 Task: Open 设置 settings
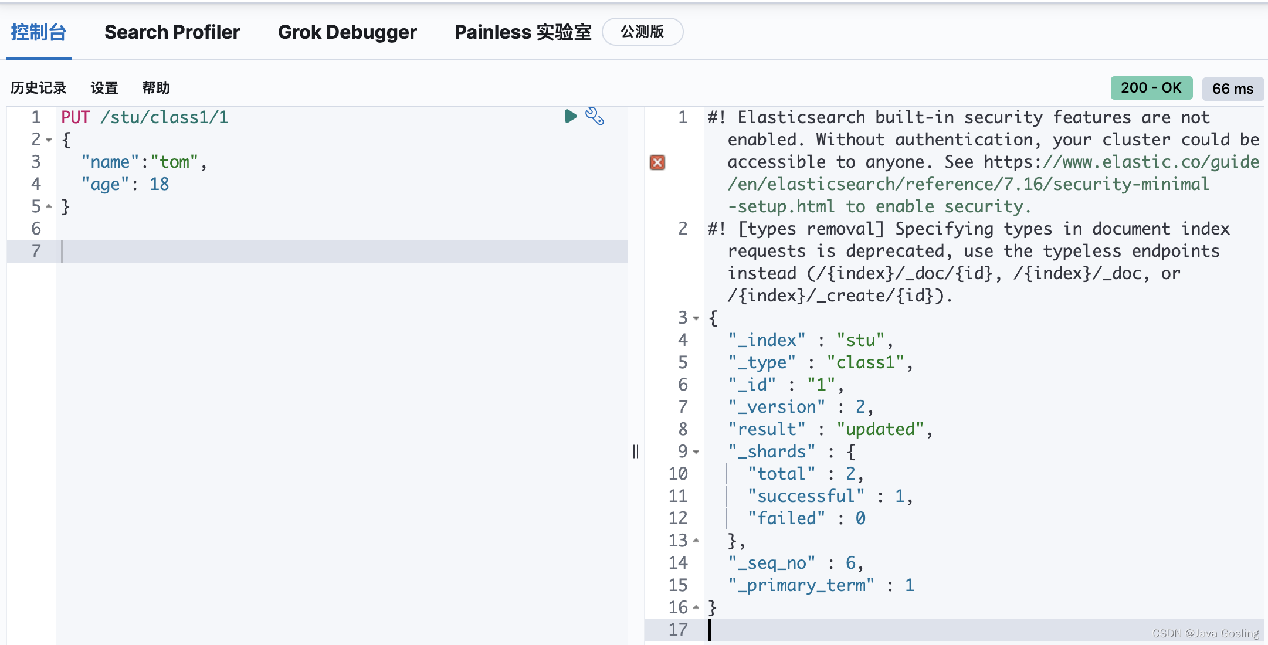click(x=104, y=88)
